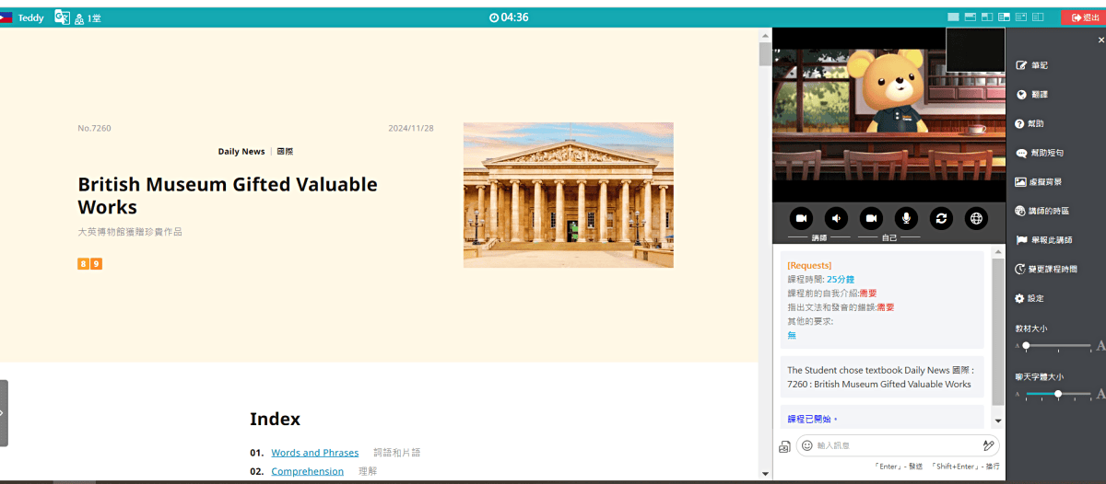Select the first full-screen layout icon

pos(954,17)
